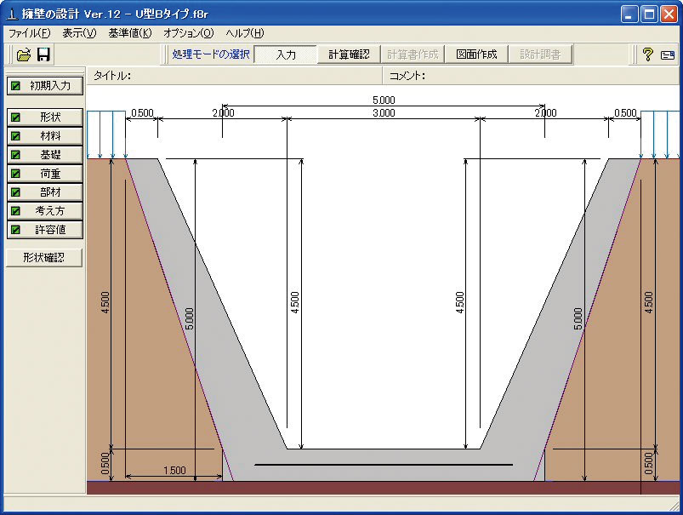Open the ファイル(F) menu
This screenshot has height=515, width=683.
[30, 33]
